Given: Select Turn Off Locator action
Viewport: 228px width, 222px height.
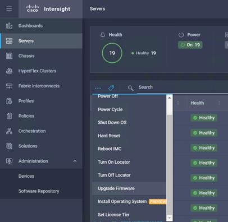Looking at the screenshot, I should point(129,175).
